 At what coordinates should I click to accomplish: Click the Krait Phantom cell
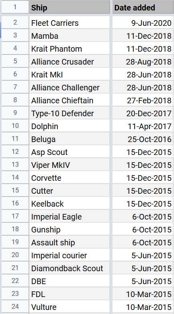click(70, 48)
